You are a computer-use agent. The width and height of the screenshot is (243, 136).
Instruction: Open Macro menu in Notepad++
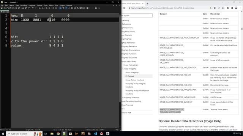coord(51,5)
